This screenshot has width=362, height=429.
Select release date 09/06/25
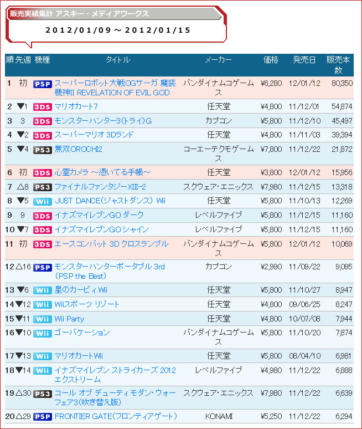pos(304,304)
